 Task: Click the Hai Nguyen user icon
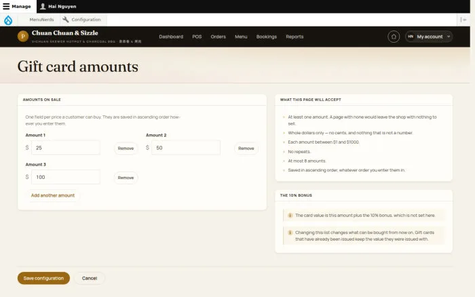(x=43, y=6)
